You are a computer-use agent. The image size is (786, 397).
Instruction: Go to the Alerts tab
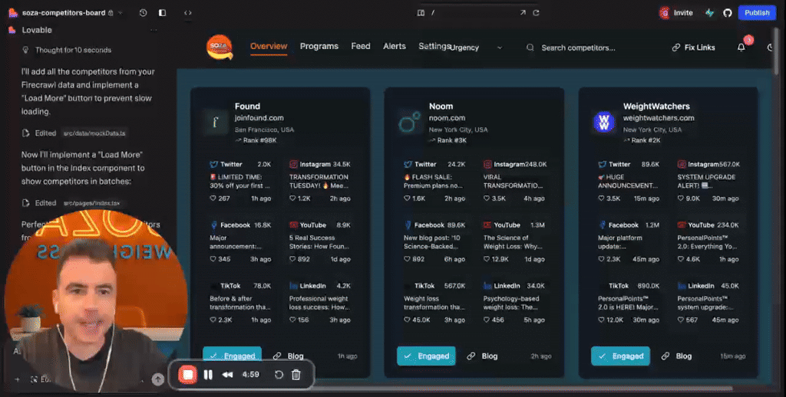click(394, 46)
